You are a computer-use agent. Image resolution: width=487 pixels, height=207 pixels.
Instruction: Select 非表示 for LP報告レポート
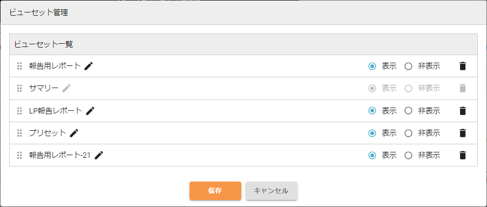point(408,111)
